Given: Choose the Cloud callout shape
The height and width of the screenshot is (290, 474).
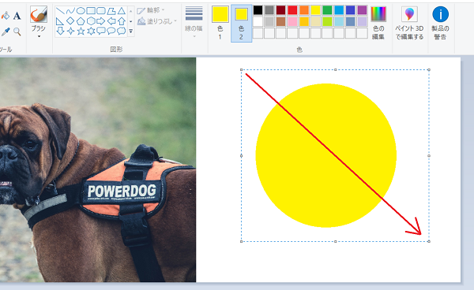Looking at the screenshot, I should pos(122,31).
